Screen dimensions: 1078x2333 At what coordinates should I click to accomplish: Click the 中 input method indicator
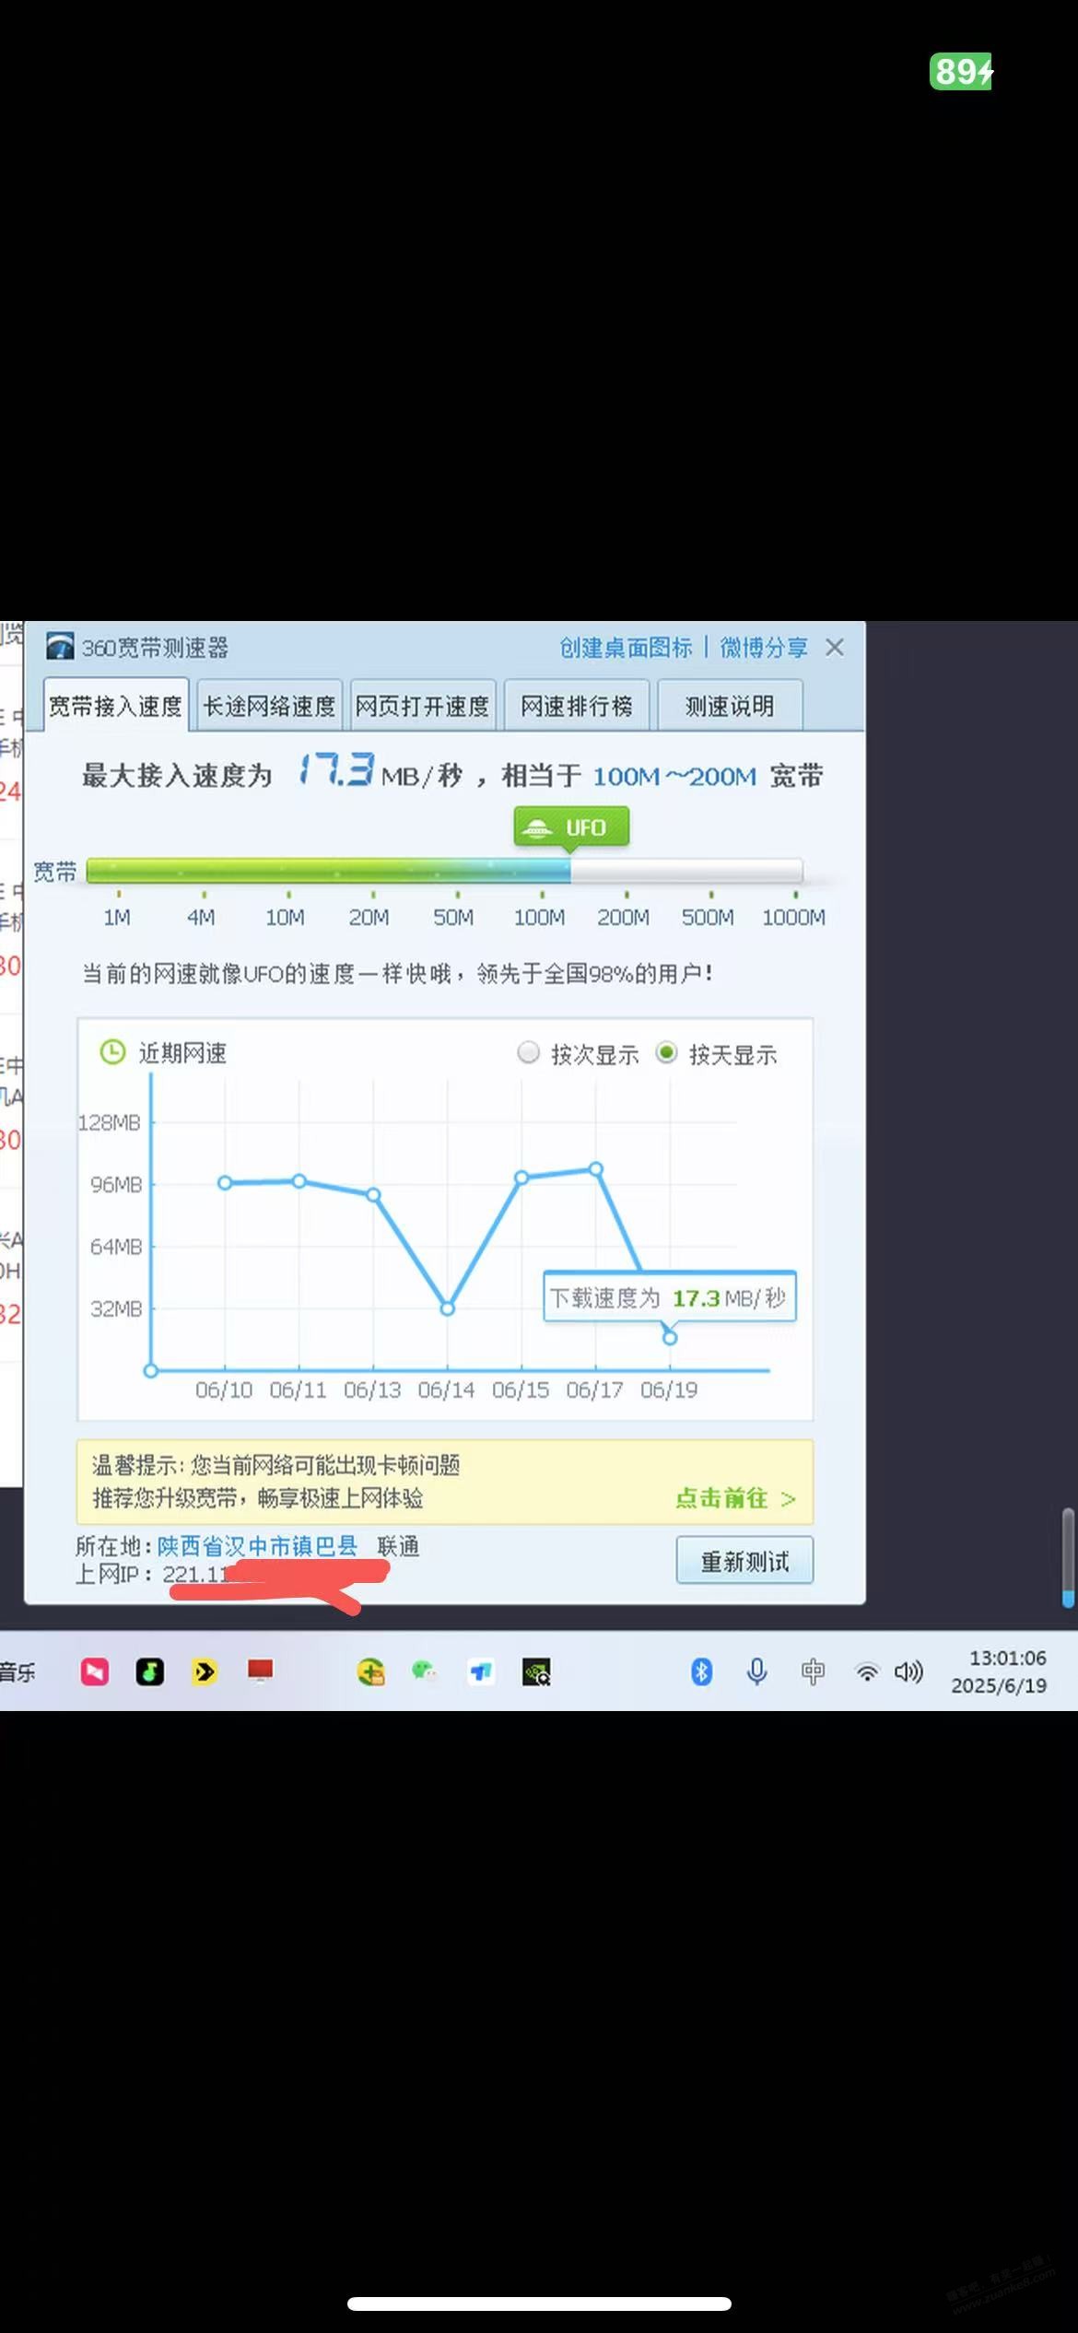tap(813, 1671)
